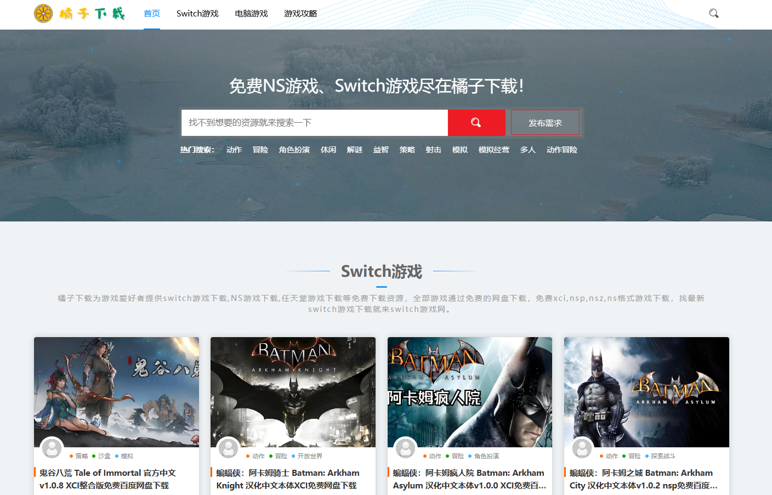This screenshot has width=772, height=495.
Task: Submit search with red magnifier button
Action: tap(476, 123)
